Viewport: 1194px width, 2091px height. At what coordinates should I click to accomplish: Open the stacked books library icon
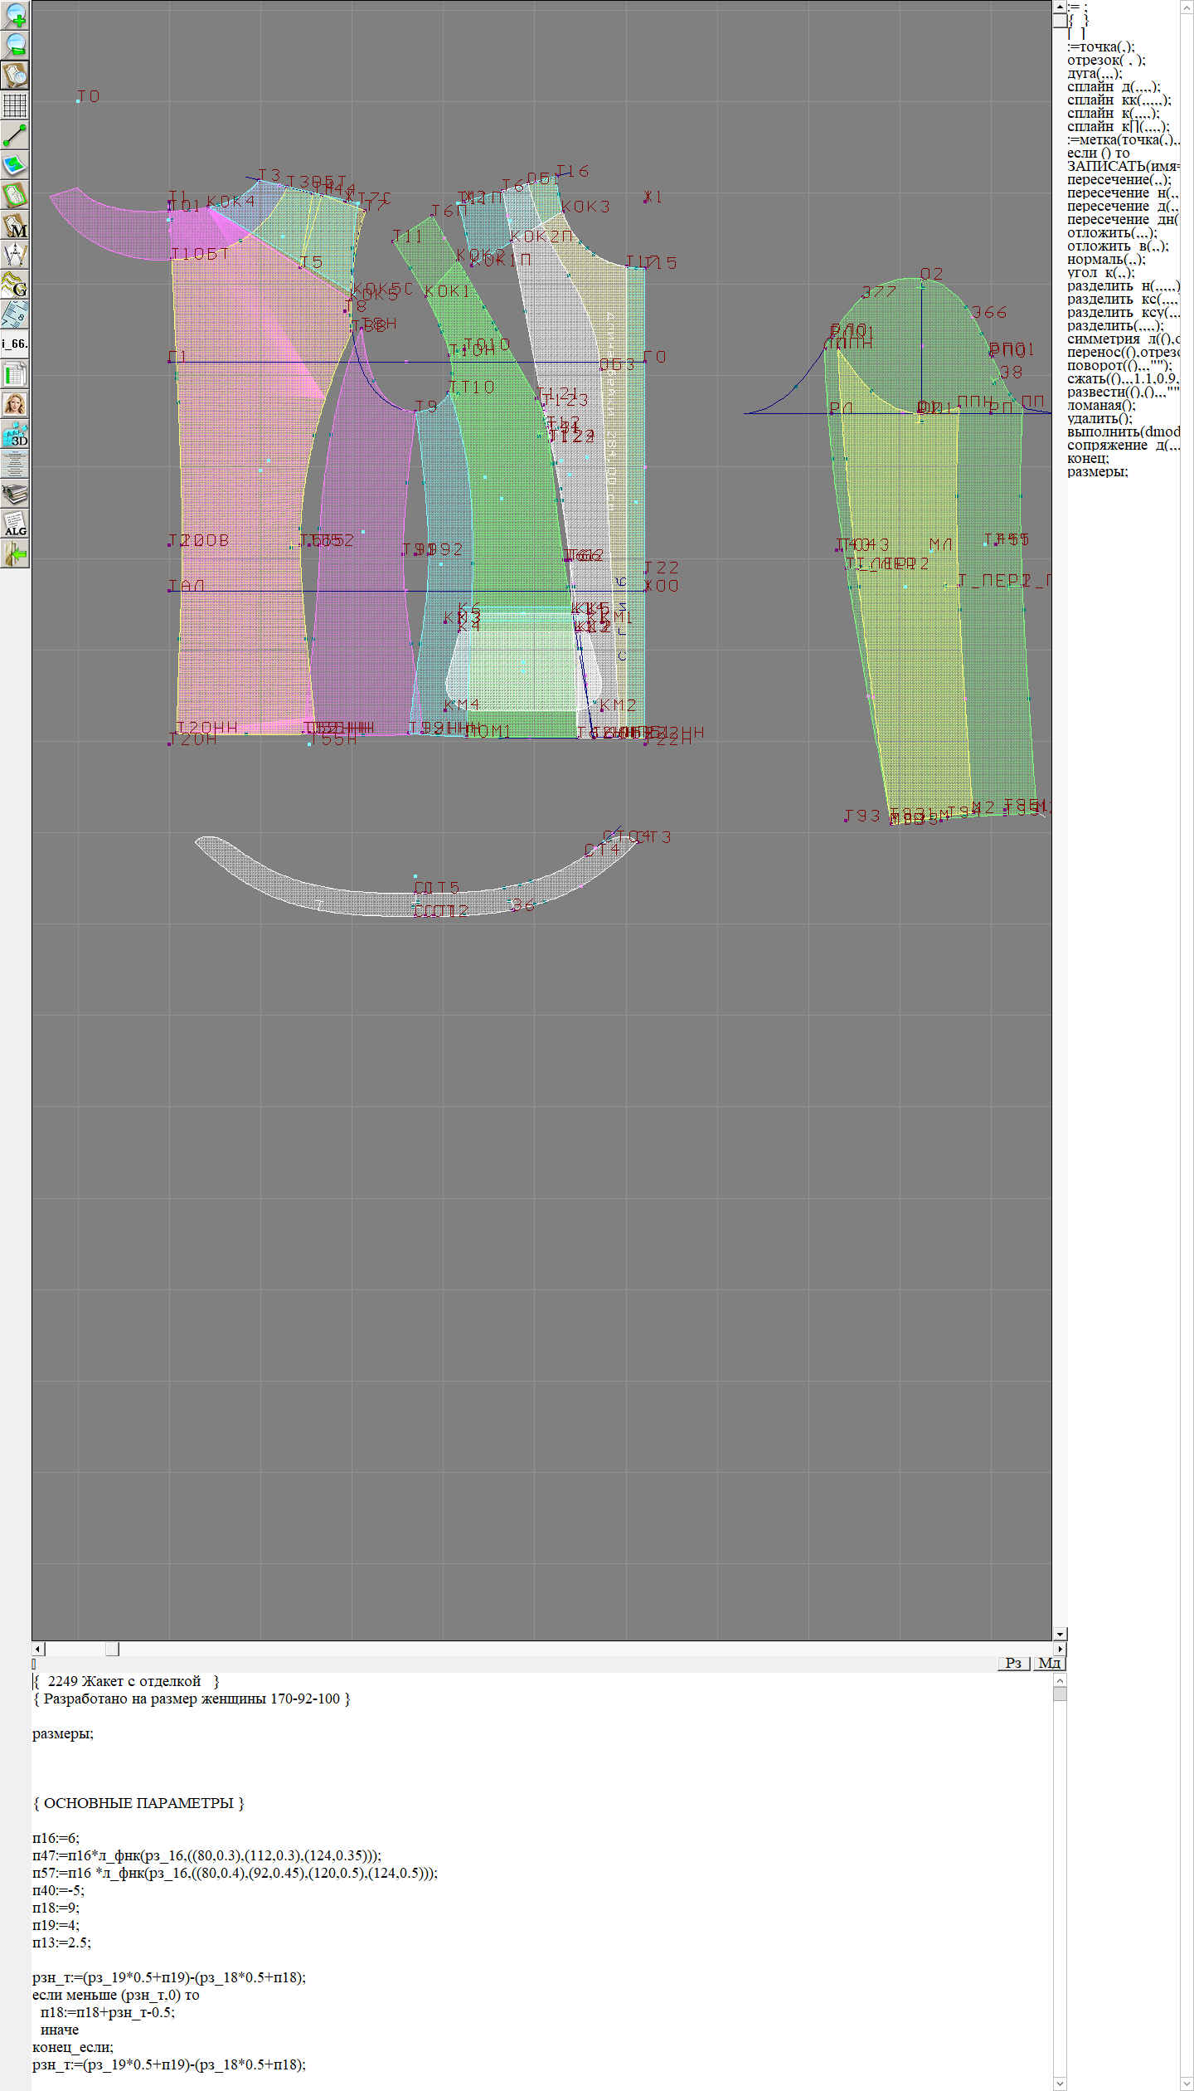[x=15, y=495]
